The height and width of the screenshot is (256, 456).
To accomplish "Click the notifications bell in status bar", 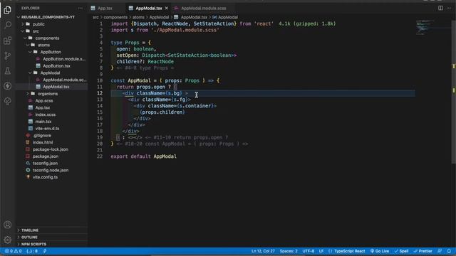I will click(449, 251).
